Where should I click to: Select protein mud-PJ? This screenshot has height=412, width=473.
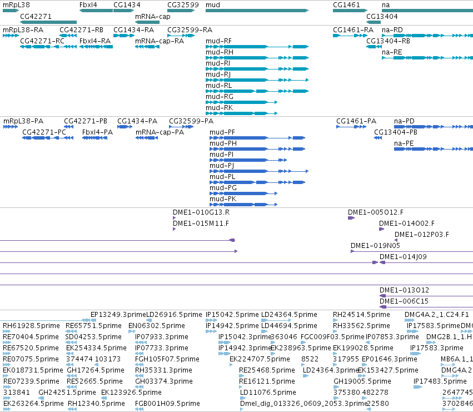click(x=259, y=171)
